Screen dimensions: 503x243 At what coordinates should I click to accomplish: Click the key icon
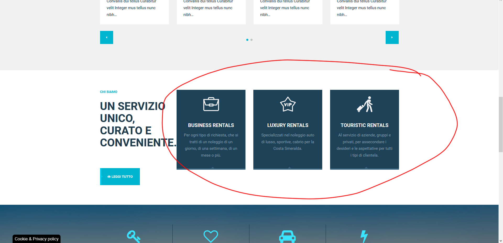pyautogui.click(x=134, y=236)
